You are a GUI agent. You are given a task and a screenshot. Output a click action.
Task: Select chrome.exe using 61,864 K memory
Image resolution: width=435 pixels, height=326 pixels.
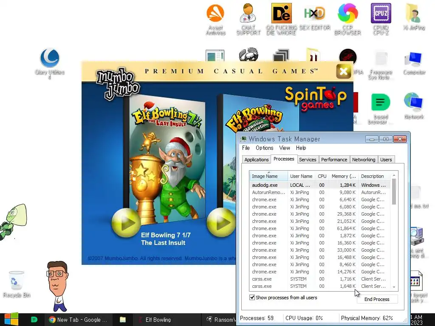(319, 228)
